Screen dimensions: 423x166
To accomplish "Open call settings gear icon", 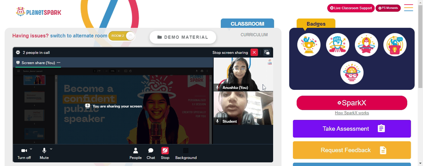I will point(18,53).
